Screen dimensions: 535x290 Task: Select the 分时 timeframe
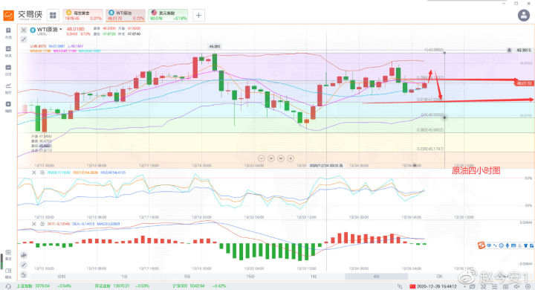point(62,277)
